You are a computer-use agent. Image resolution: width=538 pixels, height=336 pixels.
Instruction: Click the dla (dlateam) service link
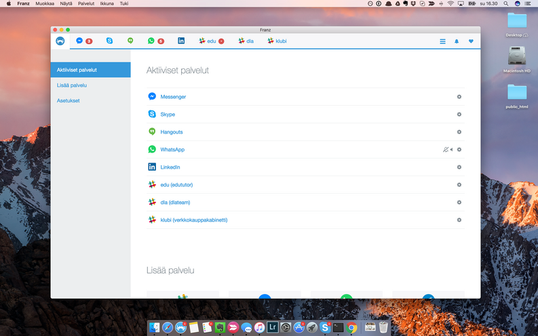coord(175,203)
